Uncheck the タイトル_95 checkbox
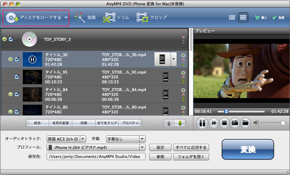Image resolution: width=290 pixels, height=175 pixels. [x=17, y=77]
